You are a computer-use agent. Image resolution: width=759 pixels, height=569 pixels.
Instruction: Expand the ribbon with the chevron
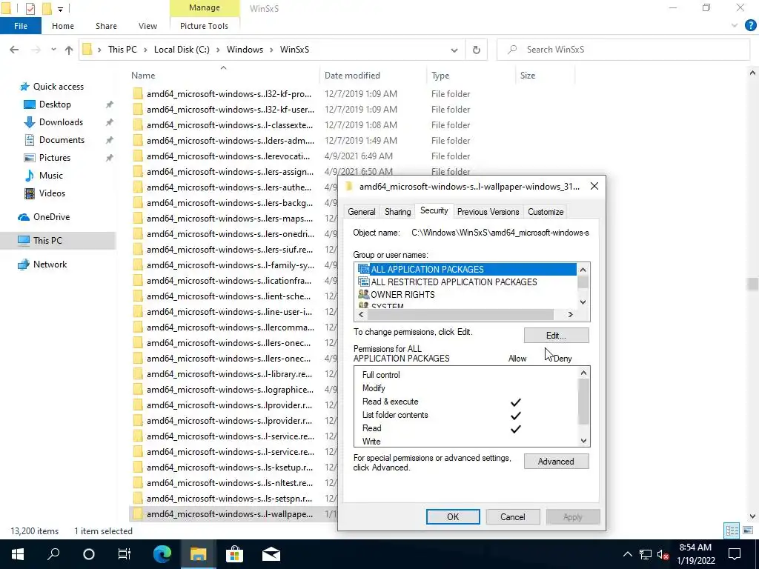(x=735, y=26)
